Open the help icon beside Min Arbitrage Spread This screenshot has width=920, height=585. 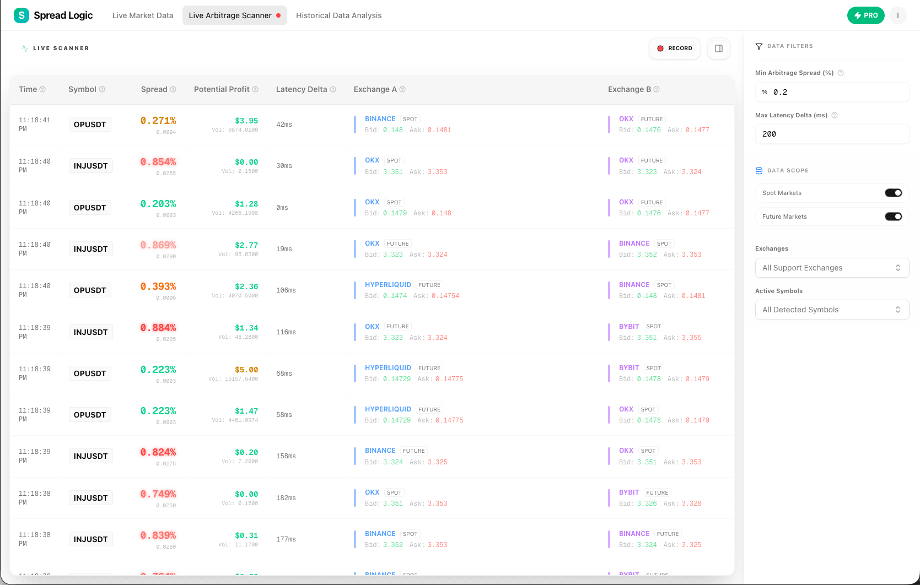tap(840, 72)
